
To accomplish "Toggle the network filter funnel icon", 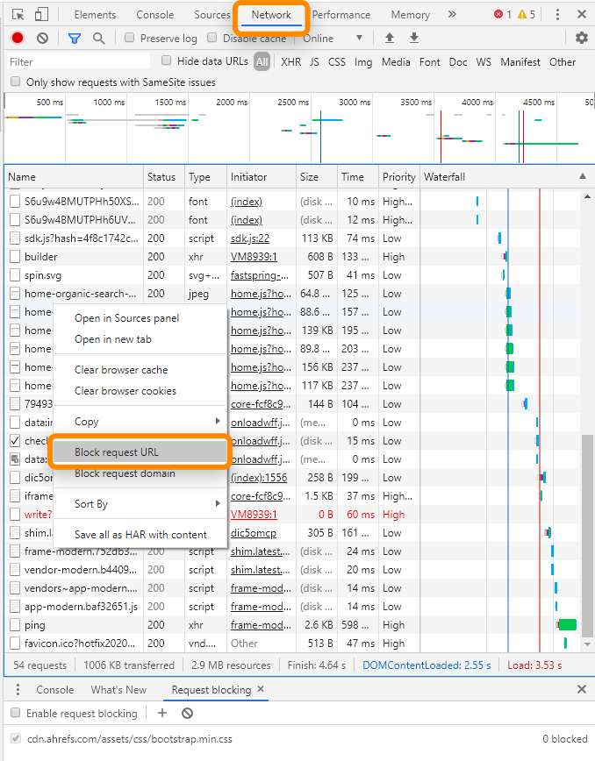I will pyautogui.click(x=75, y=39).
